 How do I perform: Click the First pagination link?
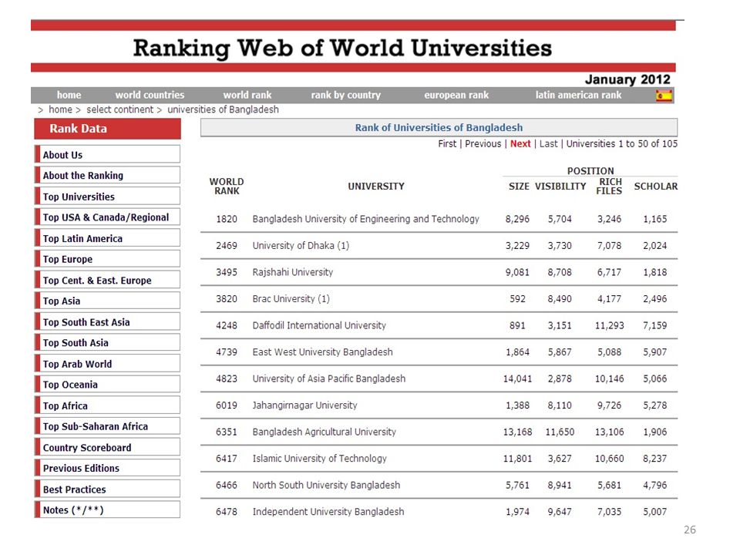447,143
